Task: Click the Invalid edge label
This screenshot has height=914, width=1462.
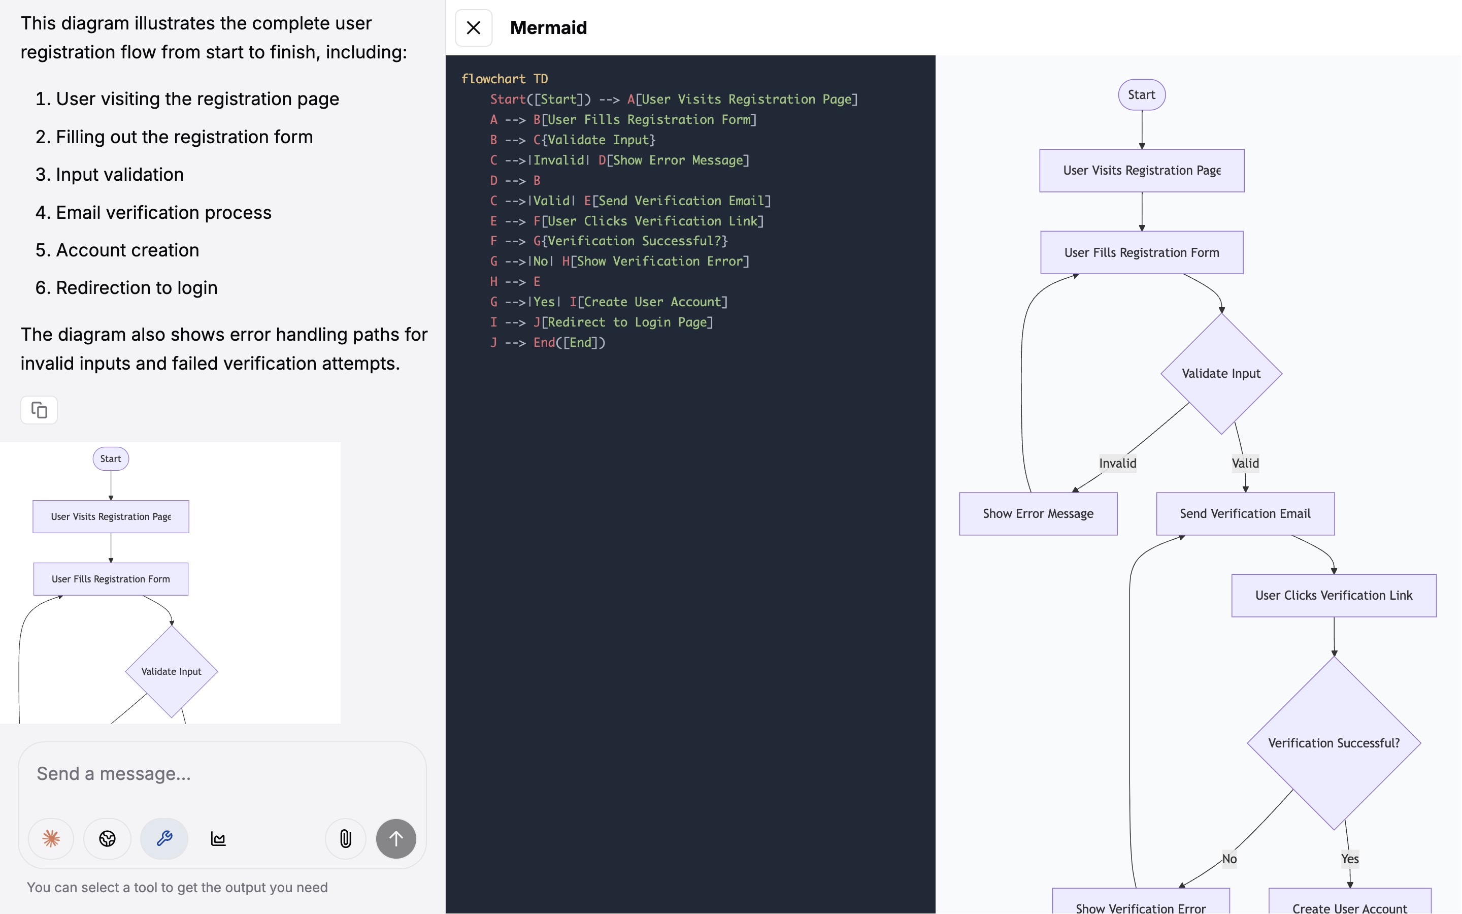Action: pyautogui.click(x=1118, y=464)
